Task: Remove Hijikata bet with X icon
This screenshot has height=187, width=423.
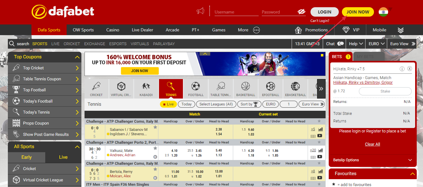Action: (409, 69)
